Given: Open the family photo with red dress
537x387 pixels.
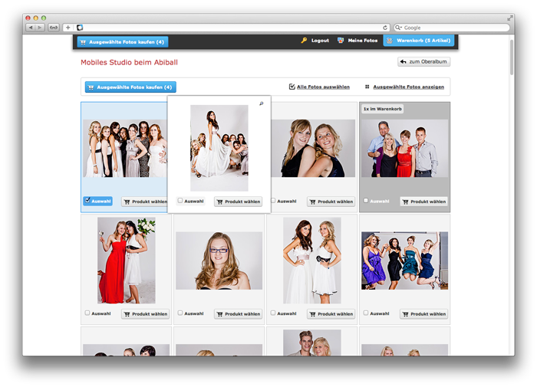Looking at the screenshot, I should coord(404,148).
